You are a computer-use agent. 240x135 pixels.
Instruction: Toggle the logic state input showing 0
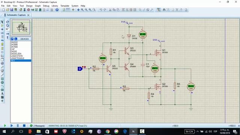click(80, 69)
